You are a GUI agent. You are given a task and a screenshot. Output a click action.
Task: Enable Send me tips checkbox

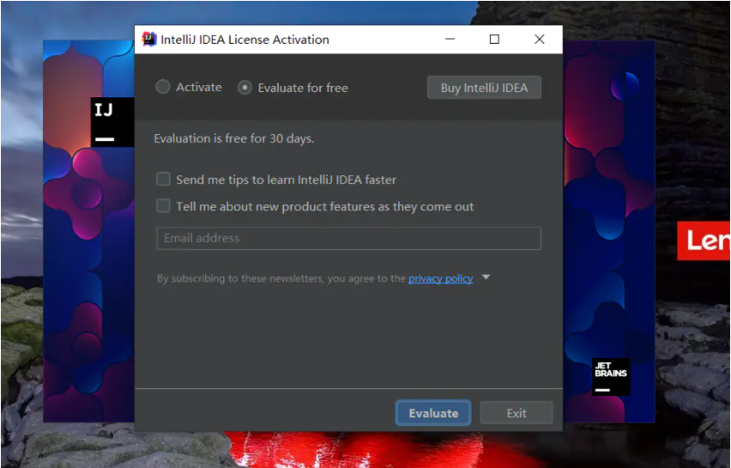point(163,179)
